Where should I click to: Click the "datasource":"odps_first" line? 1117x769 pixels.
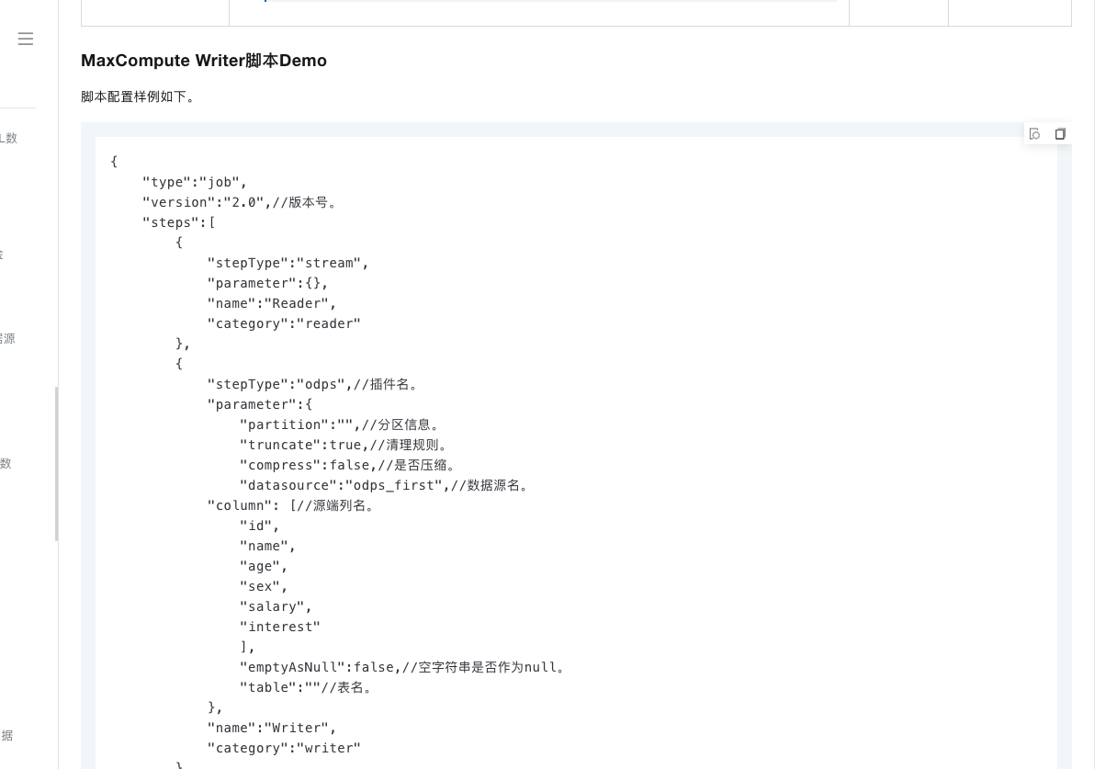[x=387, y=485]
